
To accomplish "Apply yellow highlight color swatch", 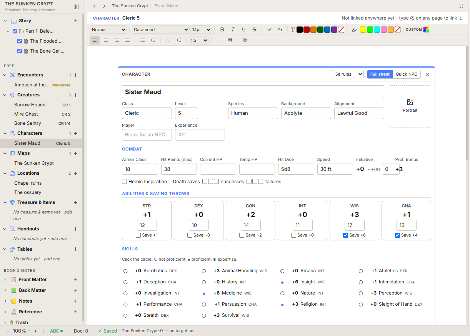I will pyautogui.click(x=363, y=30).
